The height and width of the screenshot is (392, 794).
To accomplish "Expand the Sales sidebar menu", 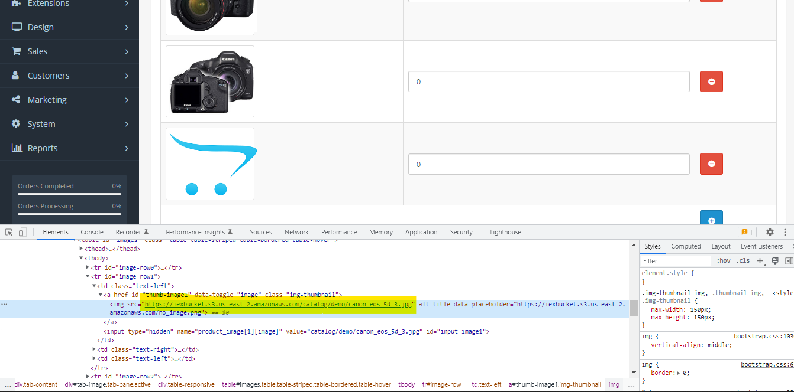I will click(127, 51).
